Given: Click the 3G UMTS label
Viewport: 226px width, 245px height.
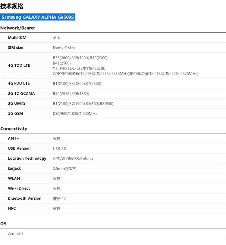Looking at the screenshot, I should [17, 103].
